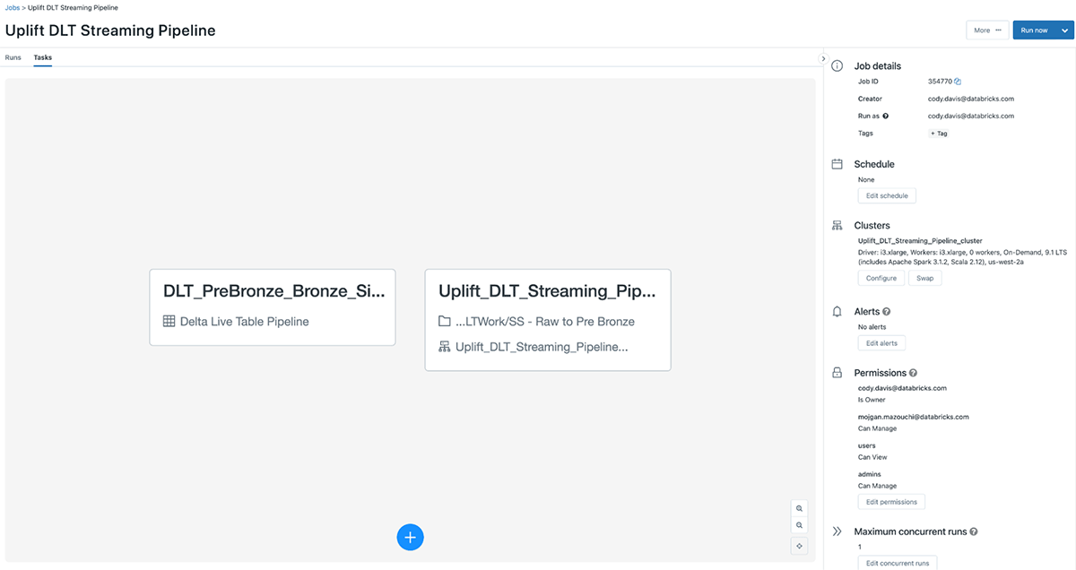Select the DLT_PreBronze_Bronze task node
The height and width of the screenshot is (570, 1076).
273,307
